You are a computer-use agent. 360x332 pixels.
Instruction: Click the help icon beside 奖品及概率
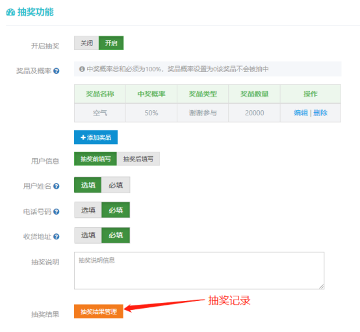(x=57, y=71)
